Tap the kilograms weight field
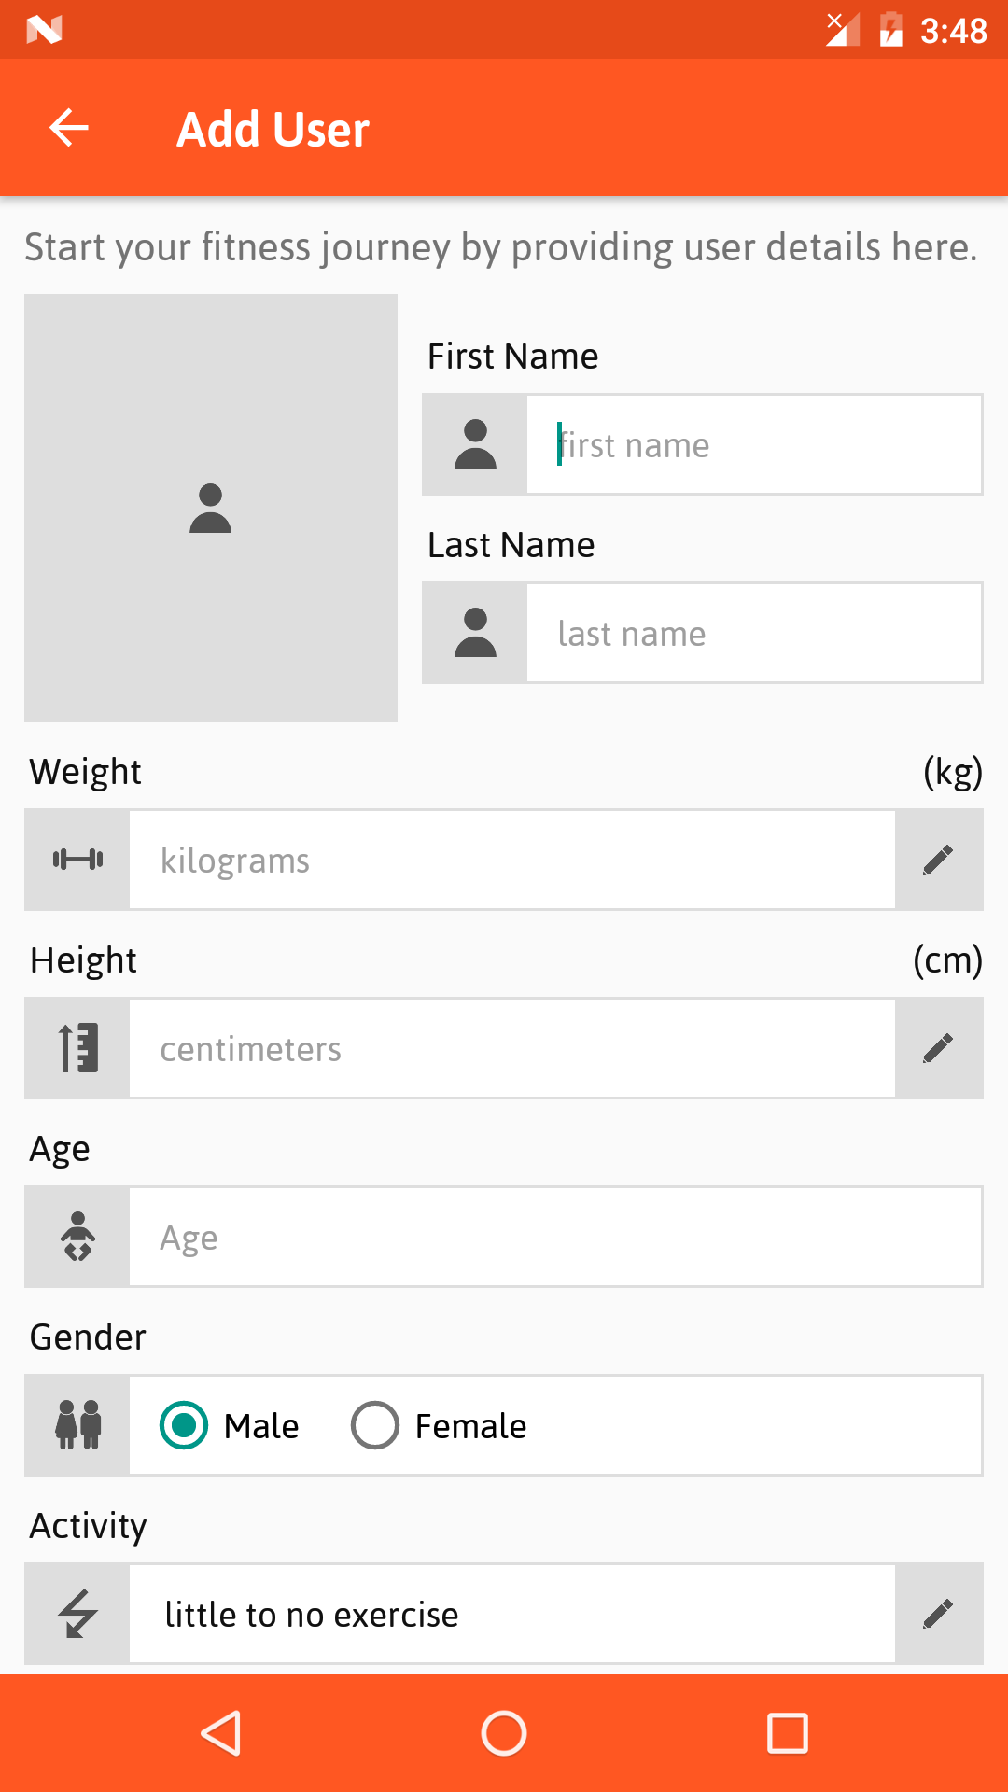The width and height of the screenshot is (1008, 1792). pyautogui.click(x=512, y=860)
